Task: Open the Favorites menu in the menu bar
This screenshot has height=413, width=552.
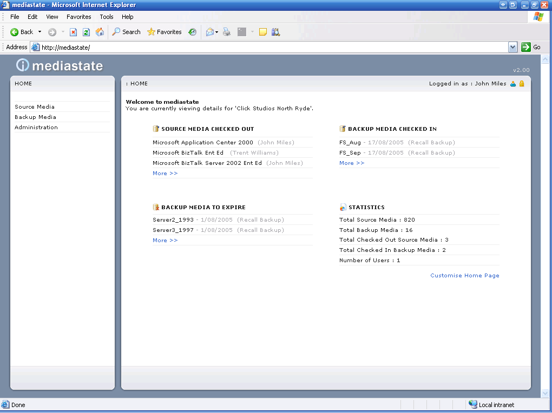Action: (79, 17)
